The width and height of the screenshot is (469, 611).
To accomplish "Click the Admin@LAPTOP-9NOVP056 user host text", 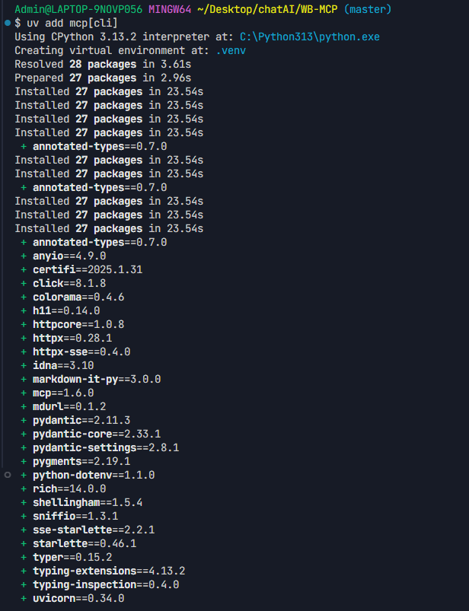I will [x=78, y=10].
